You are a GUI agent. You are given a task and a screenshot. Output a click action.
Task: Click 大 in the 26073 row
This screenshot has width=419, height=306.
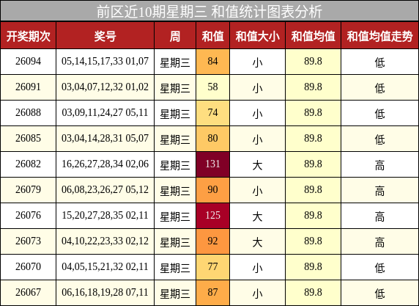click(x=257, y=242)
